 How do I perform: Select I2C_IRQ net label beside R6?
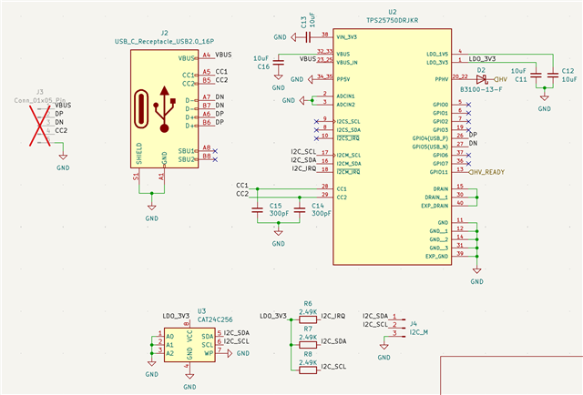click(x=333, y=316)
